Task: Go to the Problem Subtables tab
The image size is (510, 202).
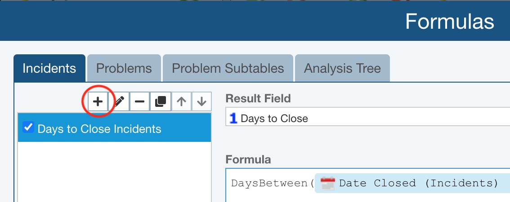Action: pos(228,69)
